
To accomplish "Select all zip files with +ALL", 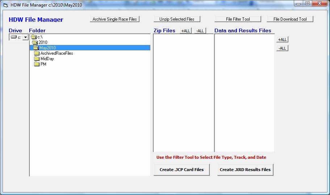I will tap(185, 31).
